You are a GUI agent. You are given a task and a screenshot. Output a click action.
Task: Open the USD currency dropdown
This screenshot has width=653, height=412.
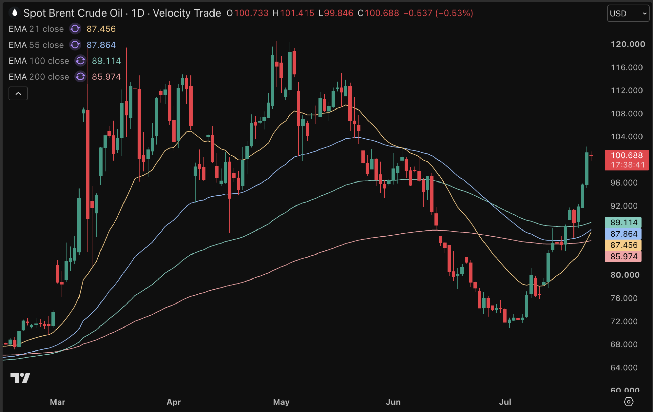628,14
